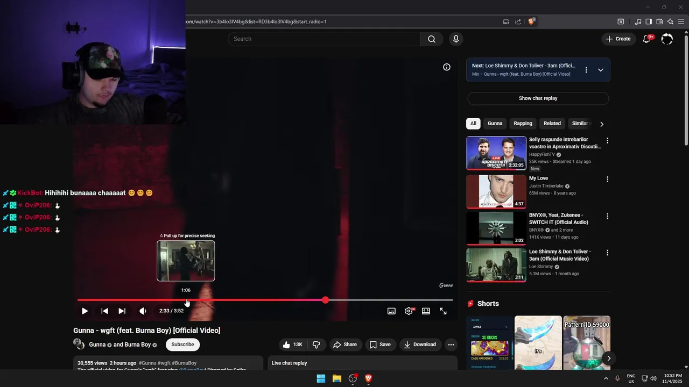689x387 pixels.
Task: Open the Selly raspunde intrebarilor video thumbnail
Action: 496,153
